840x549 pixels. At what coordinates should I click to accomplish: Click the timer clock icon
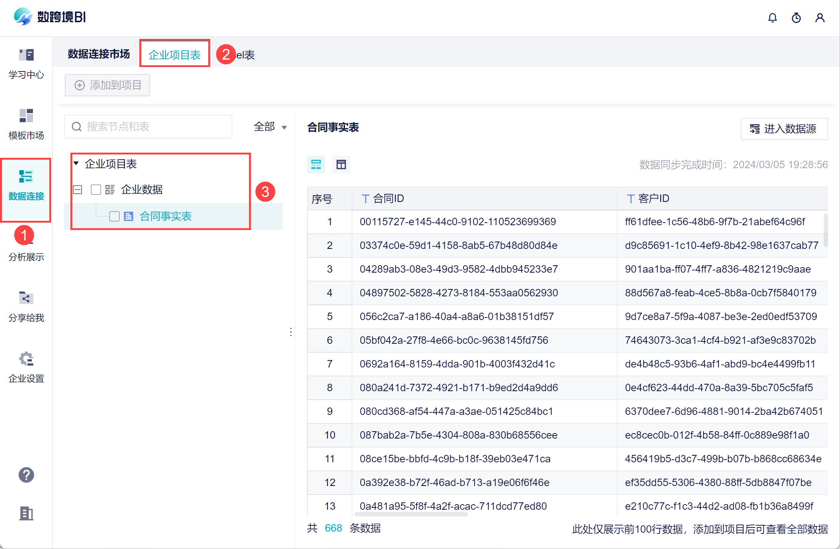pyautogui.click(x=796, y=18)
